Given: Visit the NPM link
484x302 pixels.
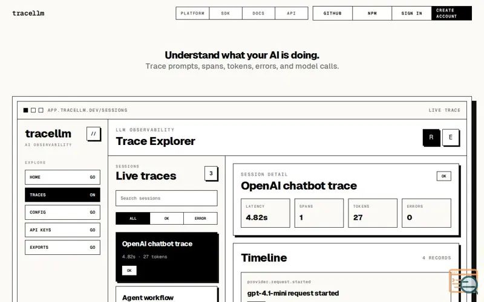Looking at the screenshot, I should (x=372, y=13).
